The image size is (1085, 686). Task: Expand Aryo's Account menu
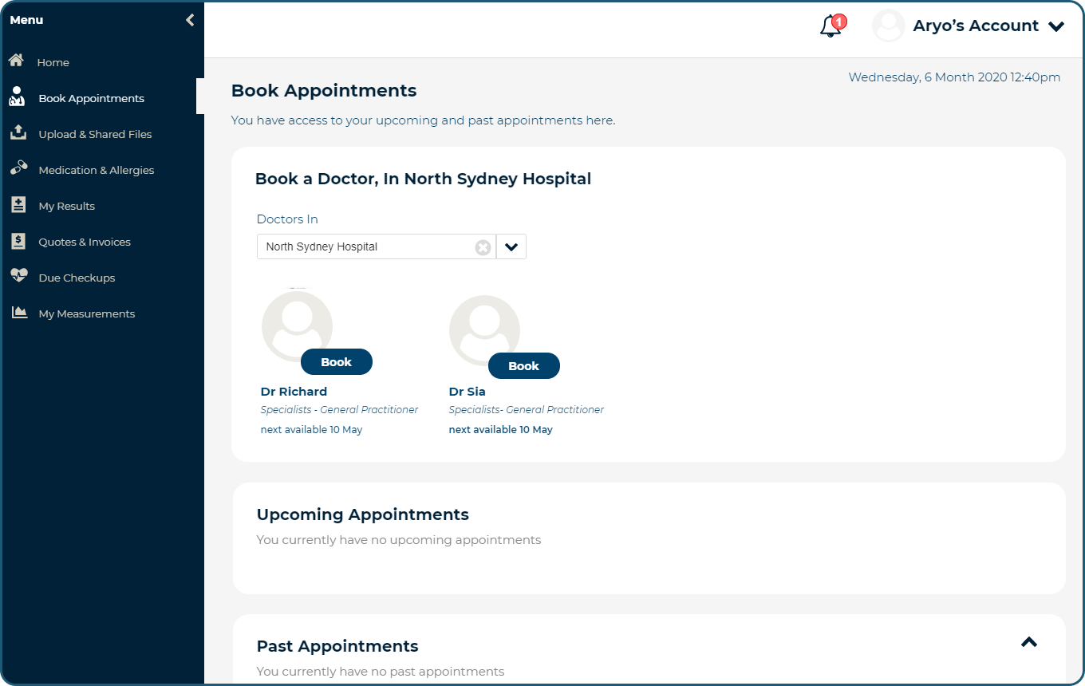1058,26
